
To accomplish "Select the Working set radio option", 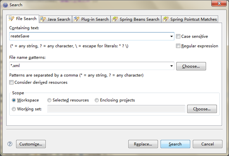I will (14, 109).
